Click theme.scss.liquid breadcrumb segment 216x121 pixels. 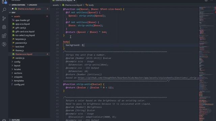74,5
